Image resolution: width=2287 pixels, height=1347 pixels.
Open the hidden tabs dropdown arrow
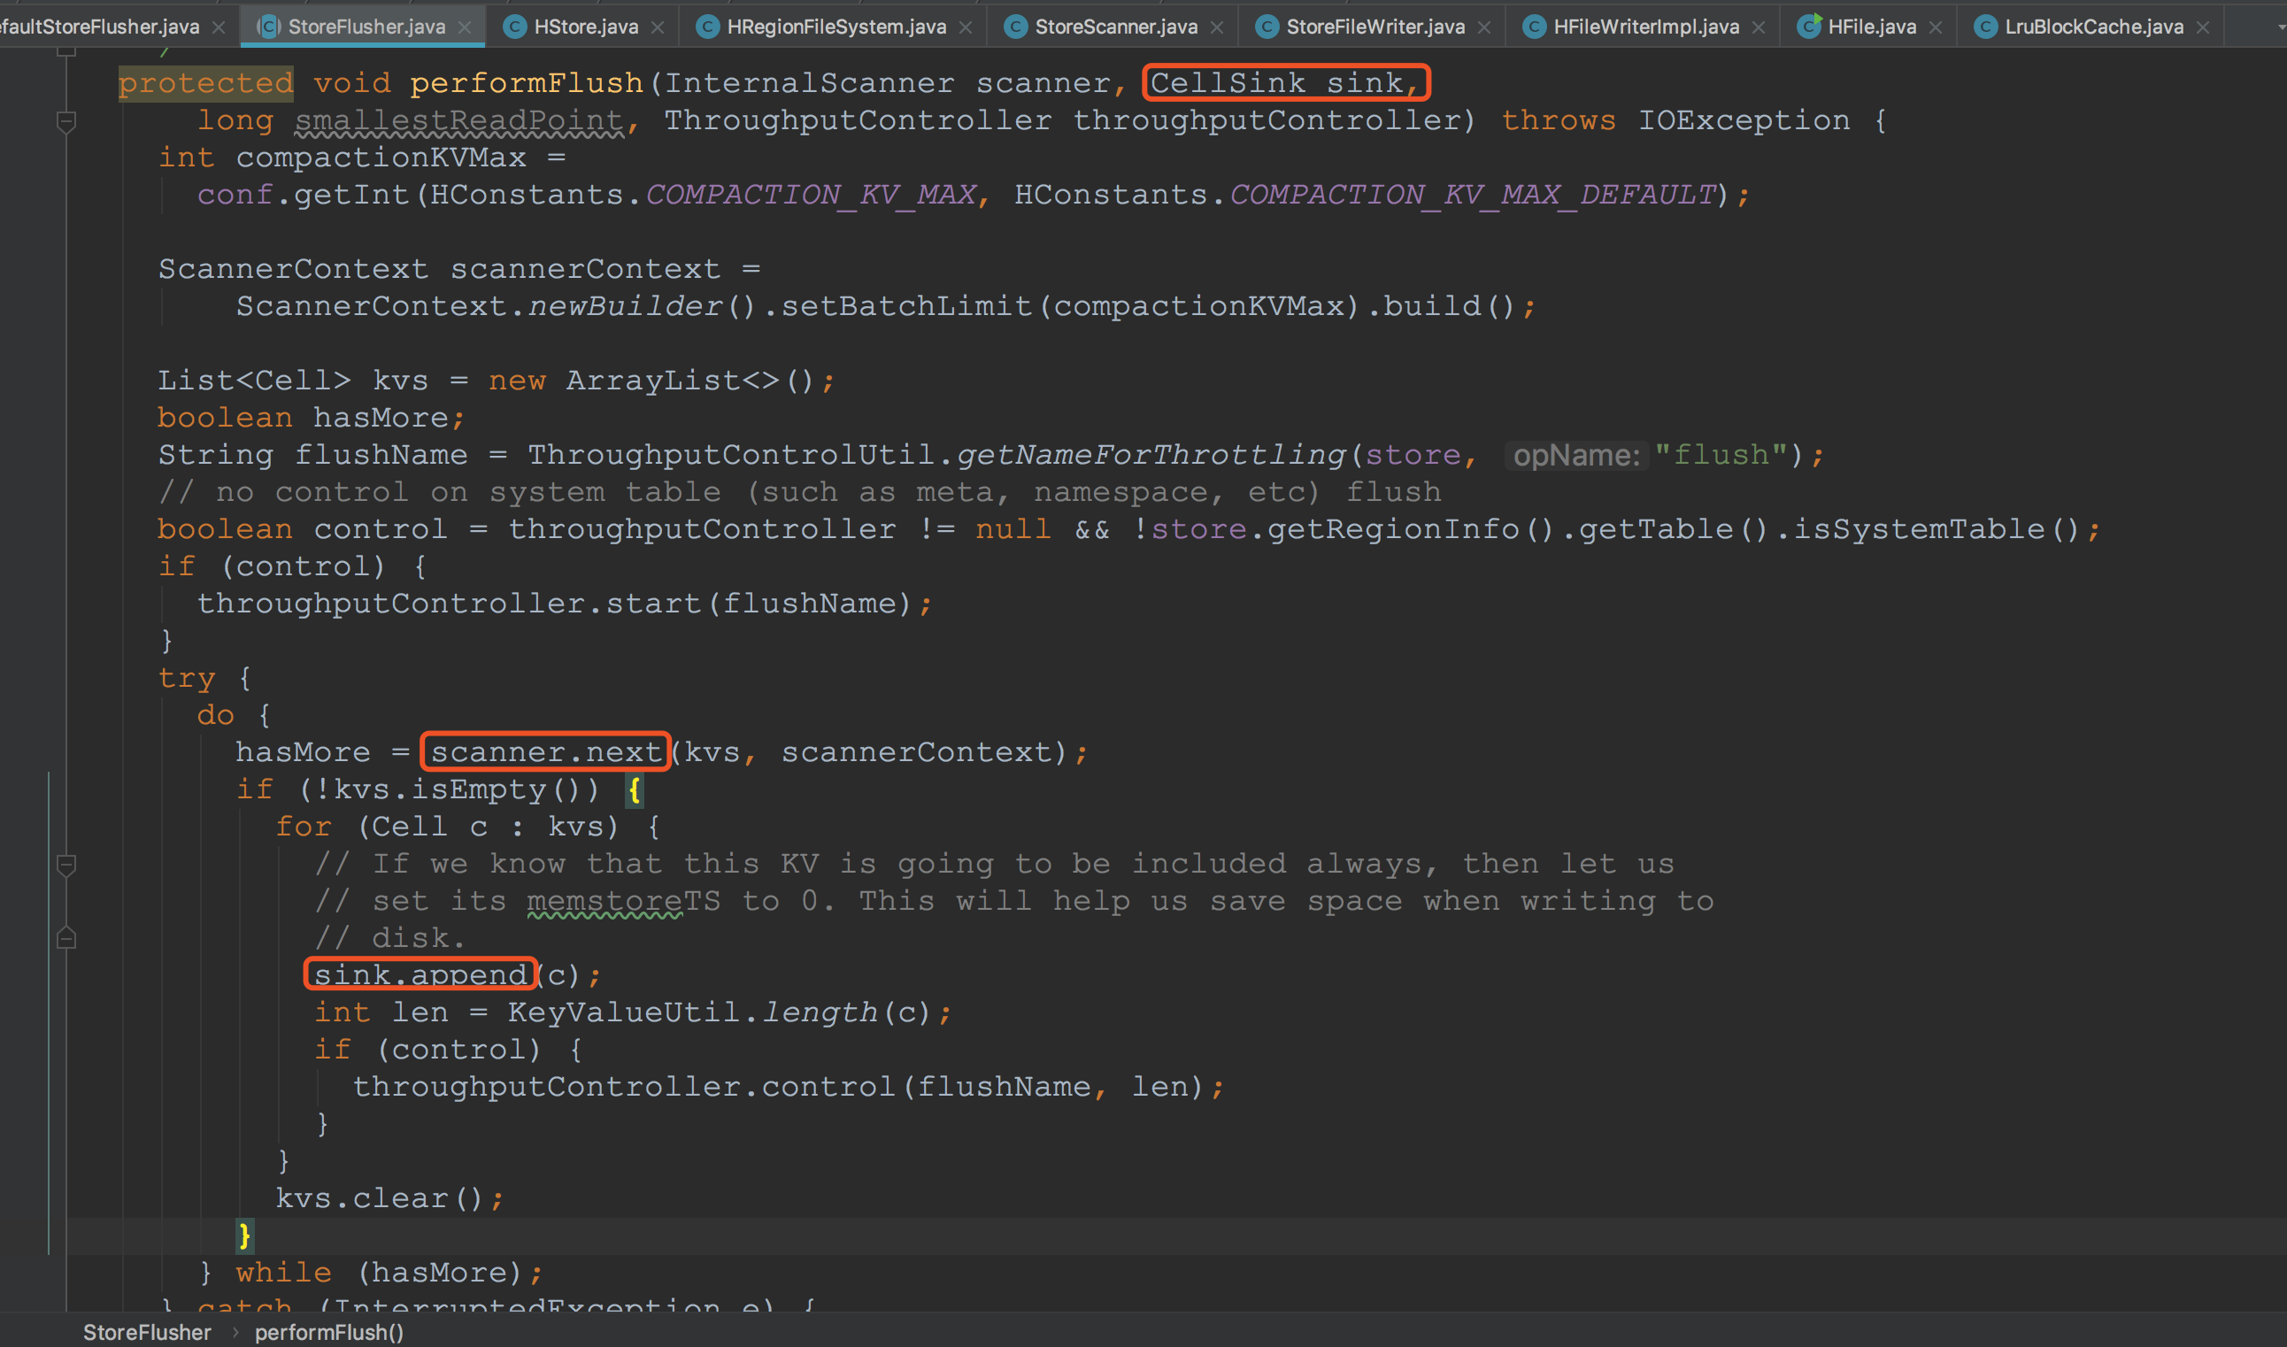[2281, 27]
